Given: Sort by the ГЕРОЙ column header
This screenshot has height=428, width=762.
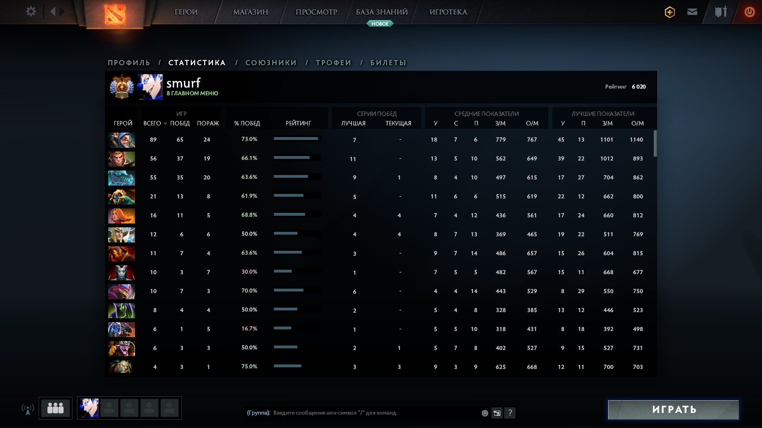Looking at the screenshot, I should click(x=123, y=123).
